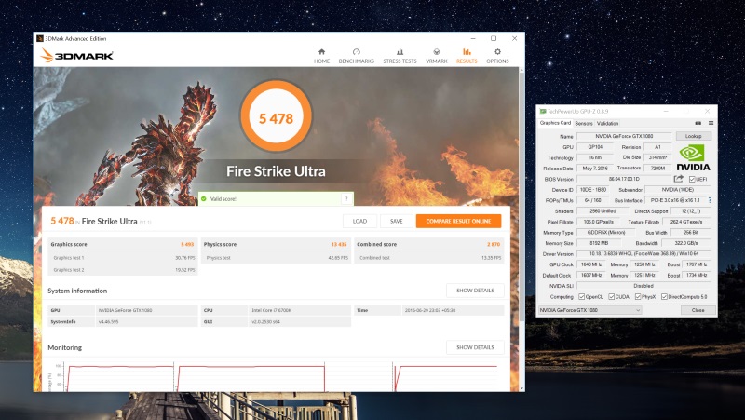Screen dimensions: 745x420
Task: Show details for Monitoring
Action: point(475,347)
